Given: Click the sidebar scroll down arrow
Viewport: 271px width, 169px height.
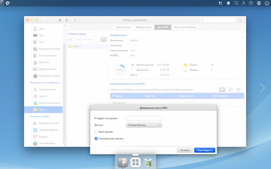Looking at the screenshot, I should pyautogui.click(x=65, y=145).
